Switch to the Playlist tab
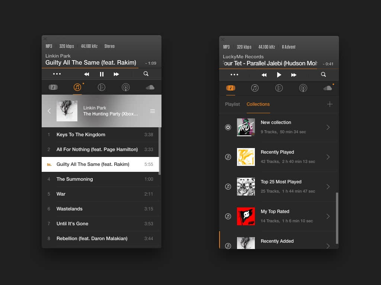This screenshot has height=285, width=381. click(232, 104)
